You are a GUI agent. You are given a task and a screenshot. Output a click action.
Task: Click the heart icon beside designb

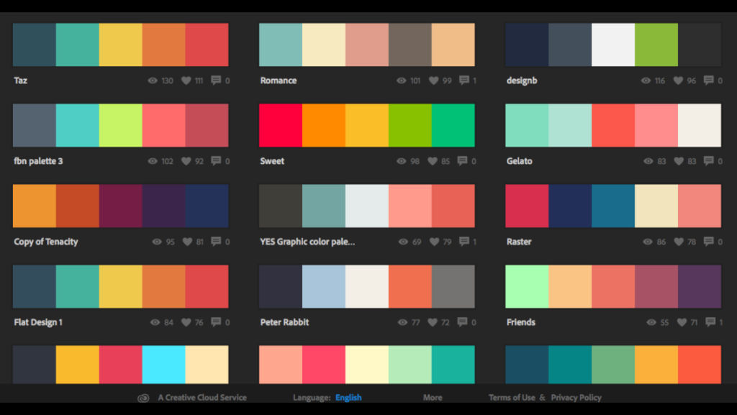(x=677, y=81)
